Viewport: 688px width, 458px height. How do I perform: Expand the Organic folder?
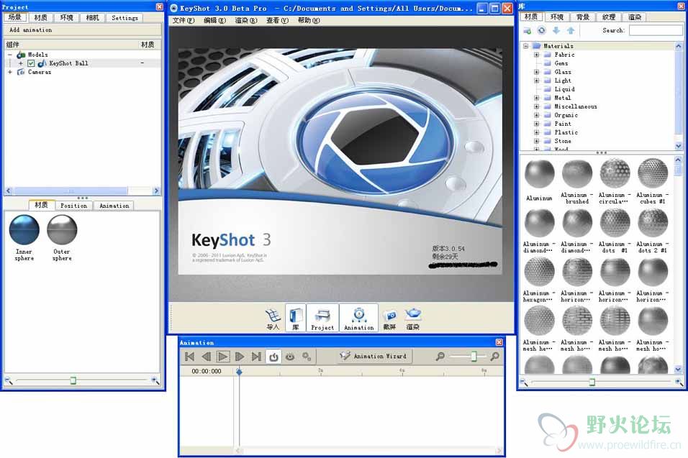pos(536,115)
